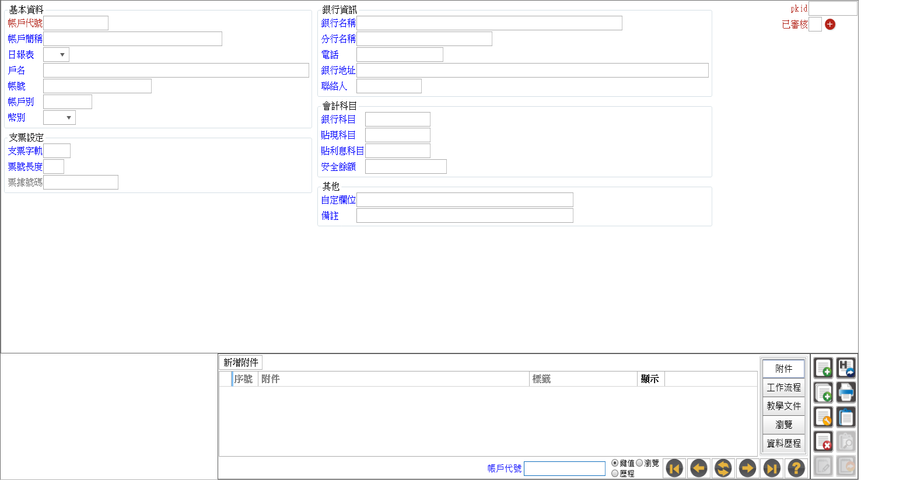Click the 聯絡人 input field
Image resolution: width=924 pixels, height=480 pixels.
389,86
